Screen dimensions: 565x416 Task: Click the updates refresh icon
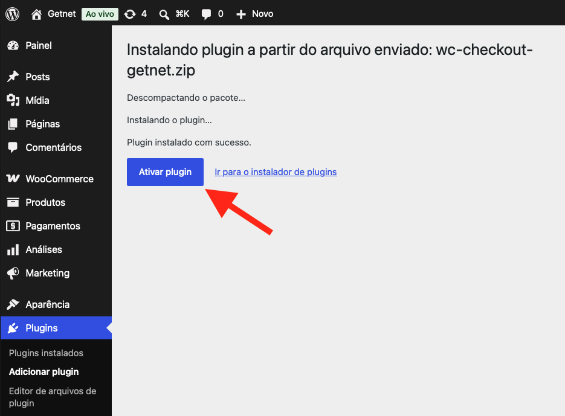pos(130,14)
